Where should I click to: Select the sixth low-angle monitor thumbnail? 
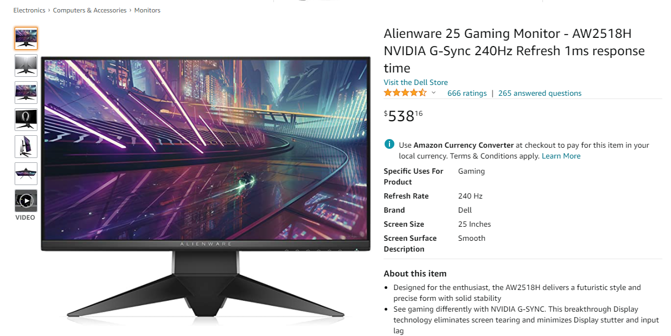pyautogui.click(x=26, y=174)
